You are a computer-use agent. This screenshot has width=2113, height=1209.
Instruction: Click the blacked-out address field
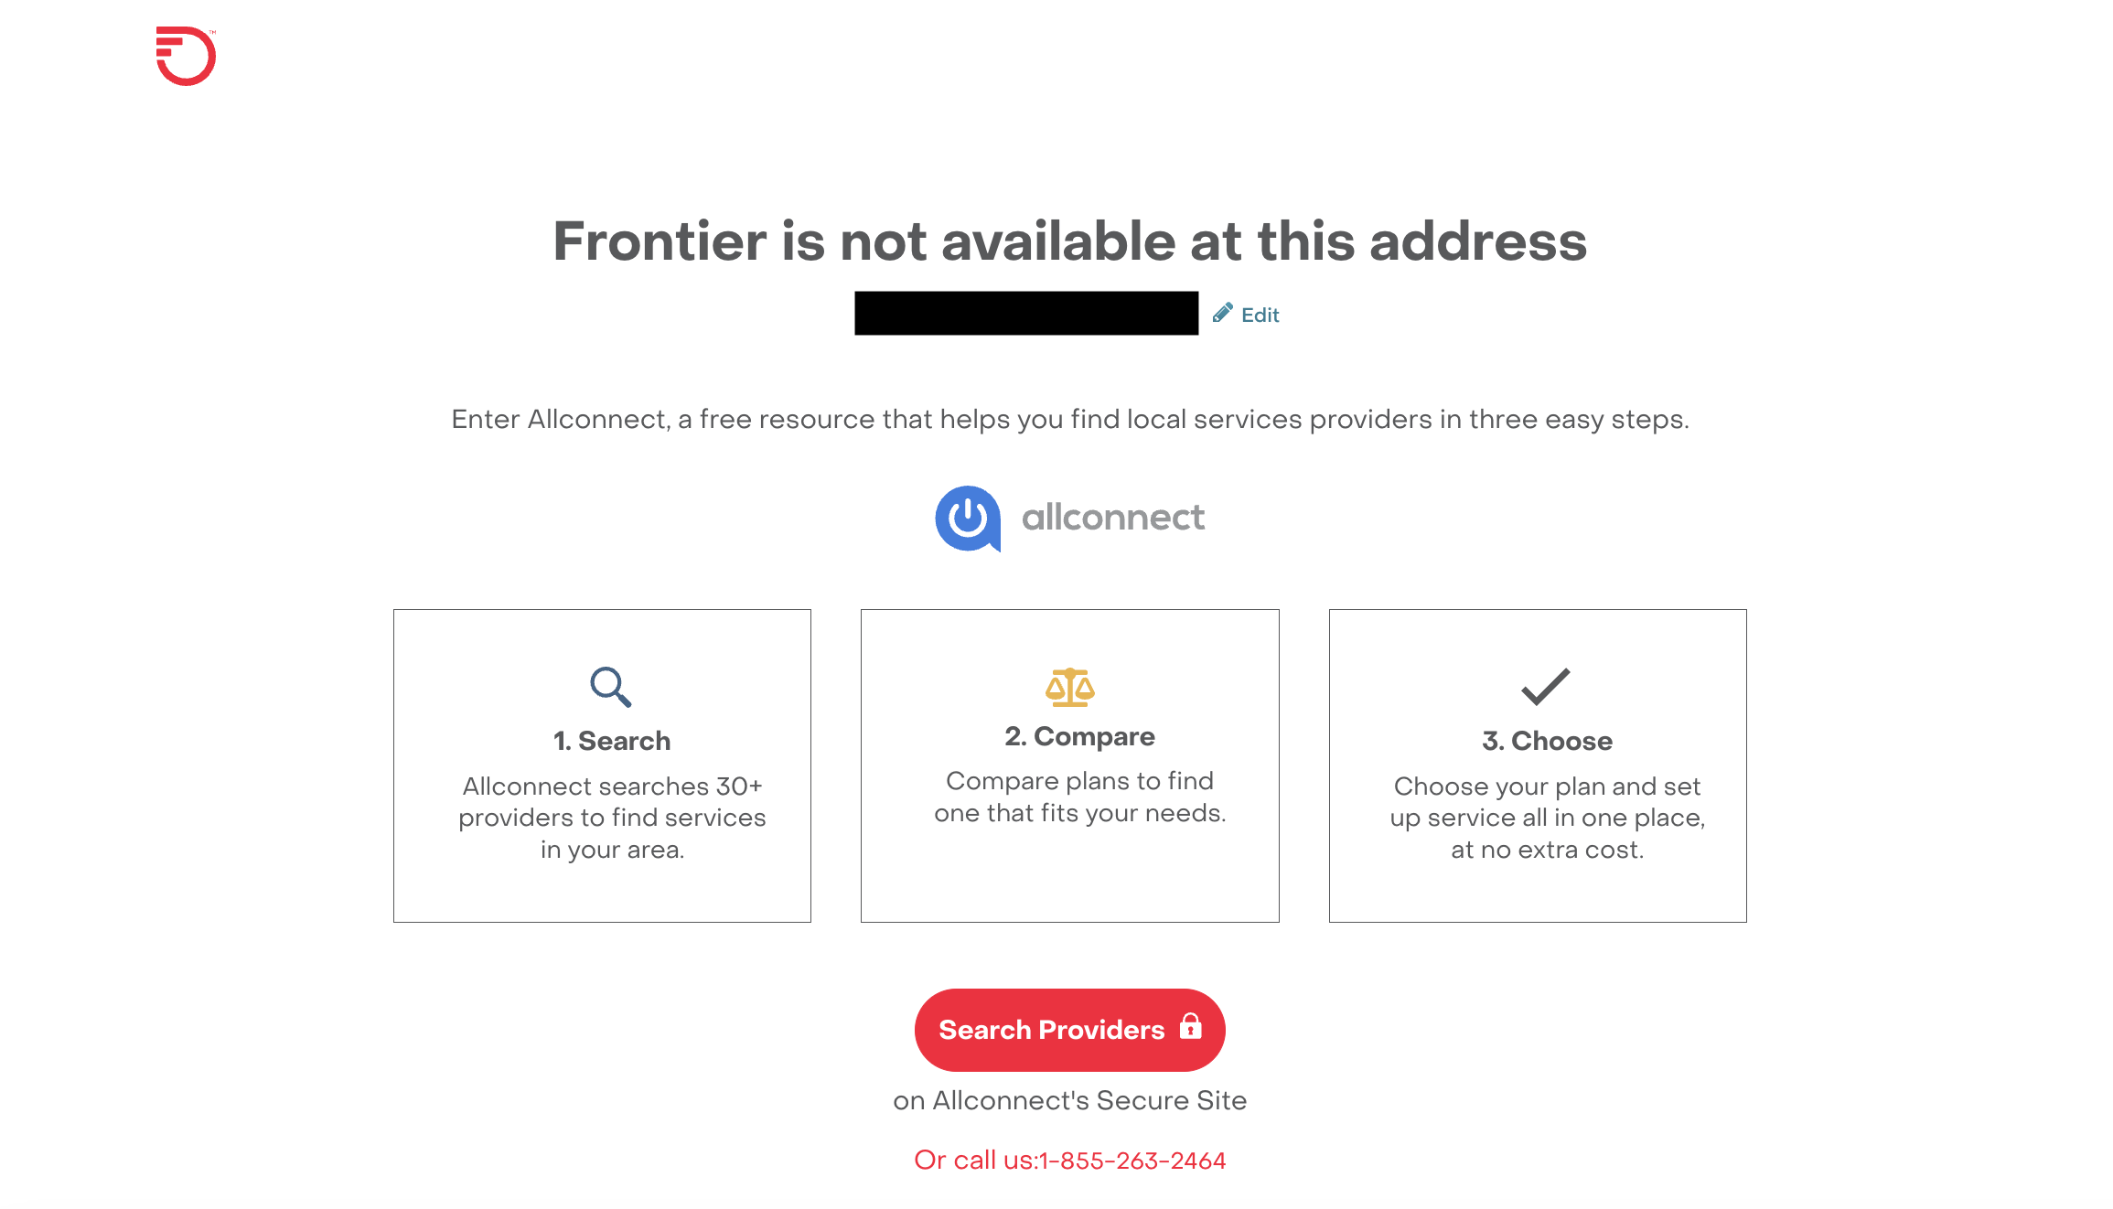click(x=1026, y=313)
